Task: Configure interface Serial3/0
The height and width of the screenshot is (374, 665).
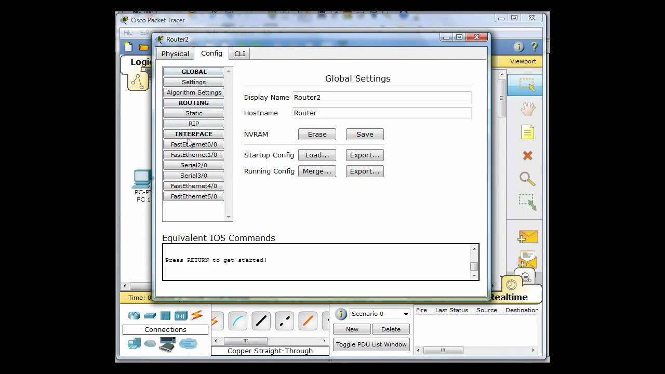Action: [x=194, y=176]
